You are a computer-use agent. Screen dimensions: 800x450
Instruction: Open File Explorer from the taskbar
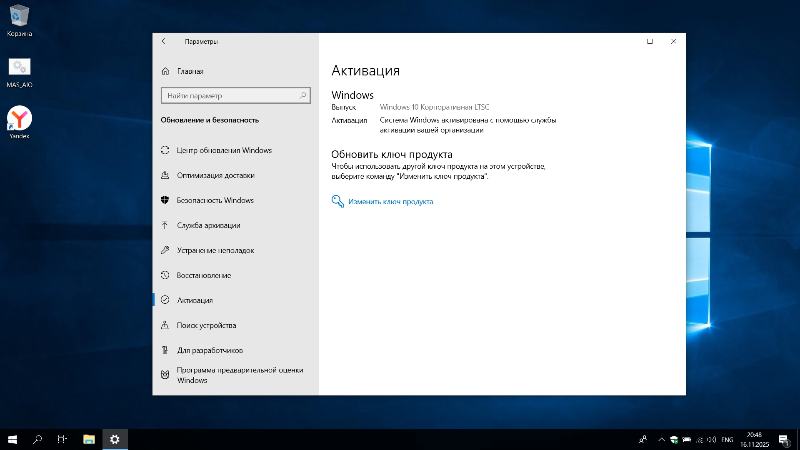click(x=89, y=440)
